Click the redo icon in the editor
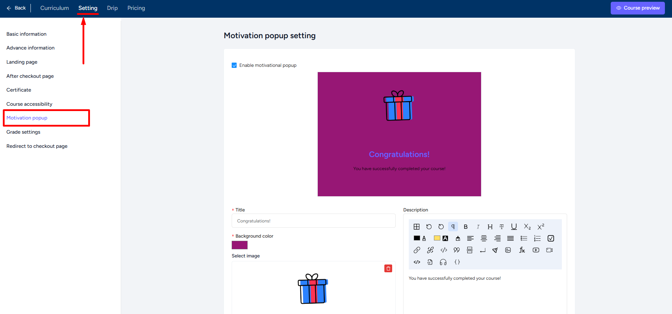This screenshot has height=314, width=672. [441, 227]
